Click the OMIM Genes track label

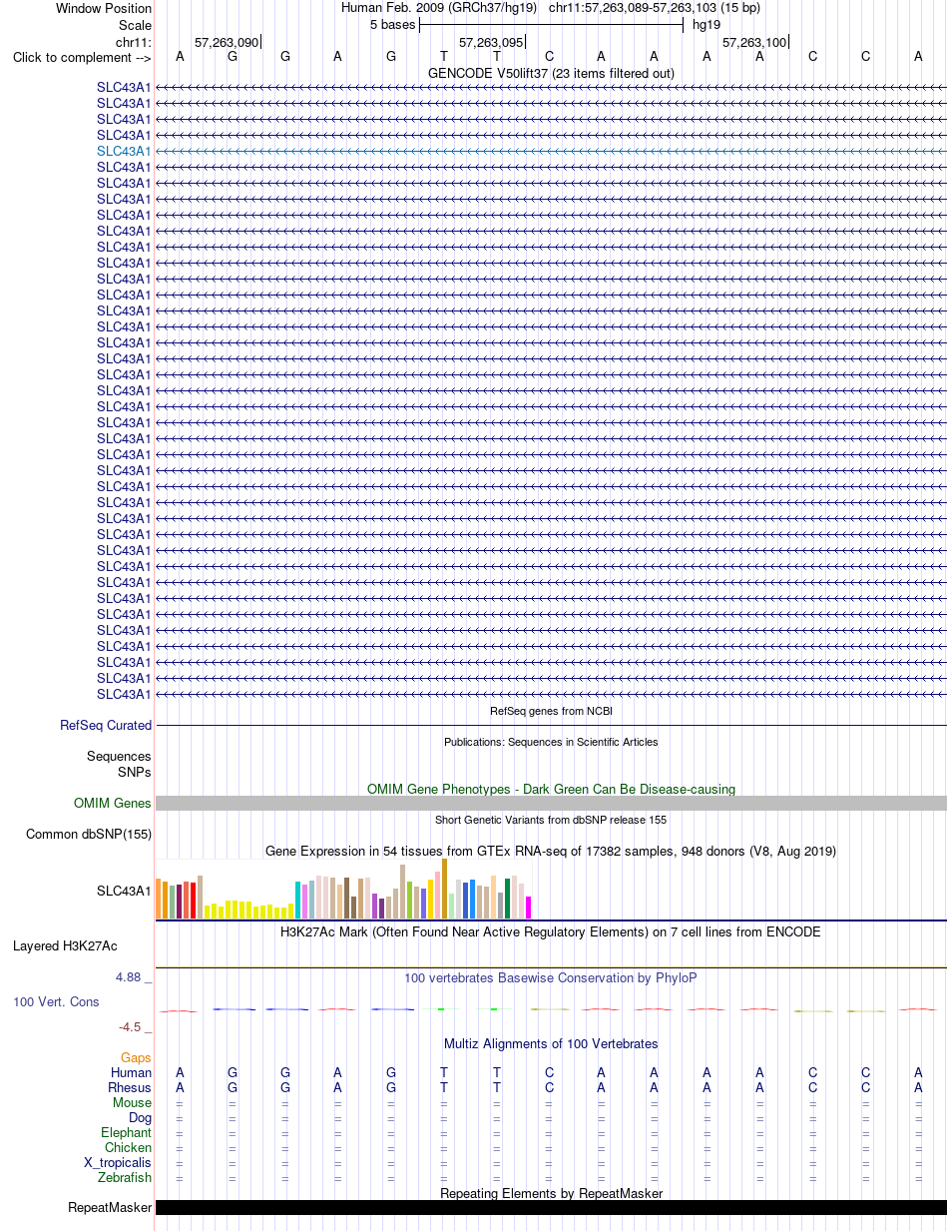[113, 803]
